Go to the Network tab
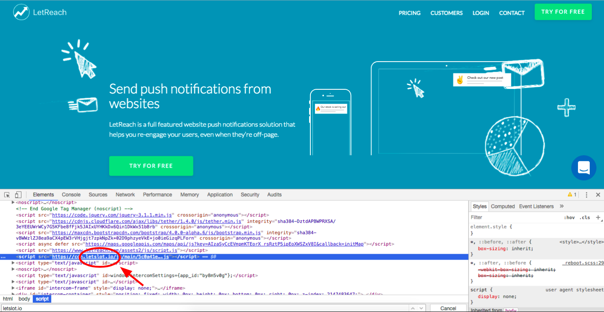Image resolution: width=604 pixels, height=312 pixels. tap(125, 195)
